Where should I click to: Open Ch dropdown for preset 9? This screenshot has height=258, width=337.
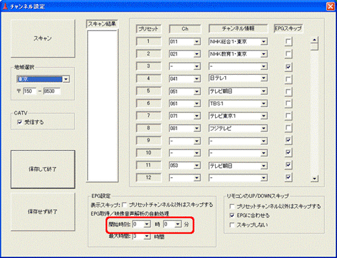coord(197,141)
